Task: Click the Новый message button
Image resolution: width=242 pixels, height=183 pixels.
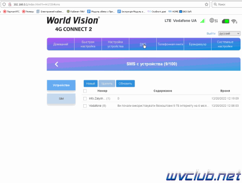Action: pos(90,83)
